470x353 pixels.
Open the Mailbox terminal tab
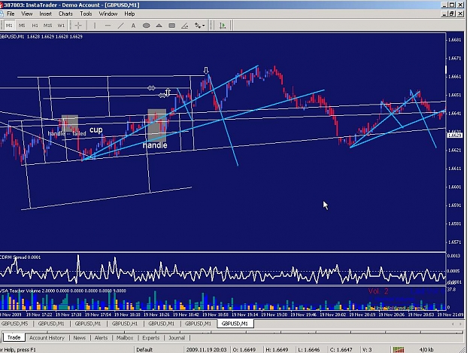(x=125, y=338)
